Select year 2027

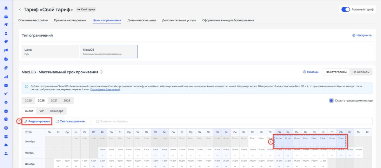(x=54, y=100)
